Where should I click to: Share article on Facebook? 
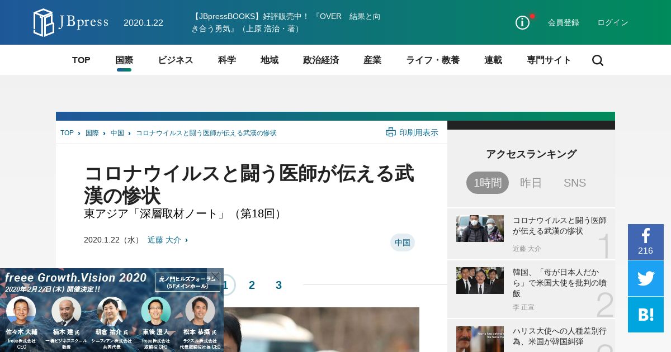coord(646,242)
